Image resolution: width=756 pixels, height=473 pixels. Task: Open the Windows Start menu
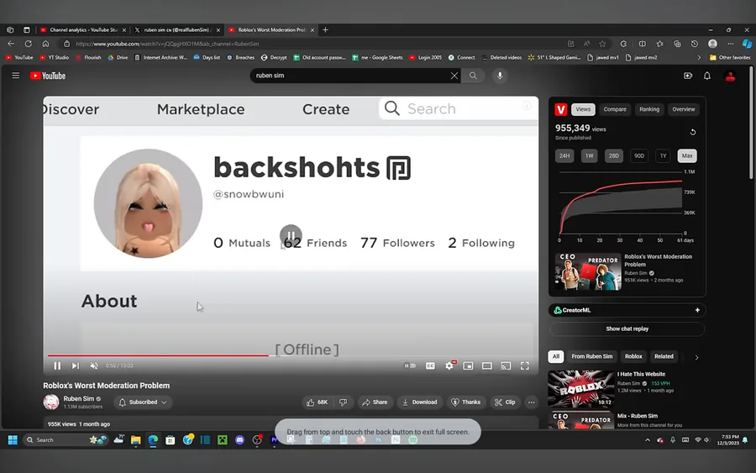(x=13, y=439)
